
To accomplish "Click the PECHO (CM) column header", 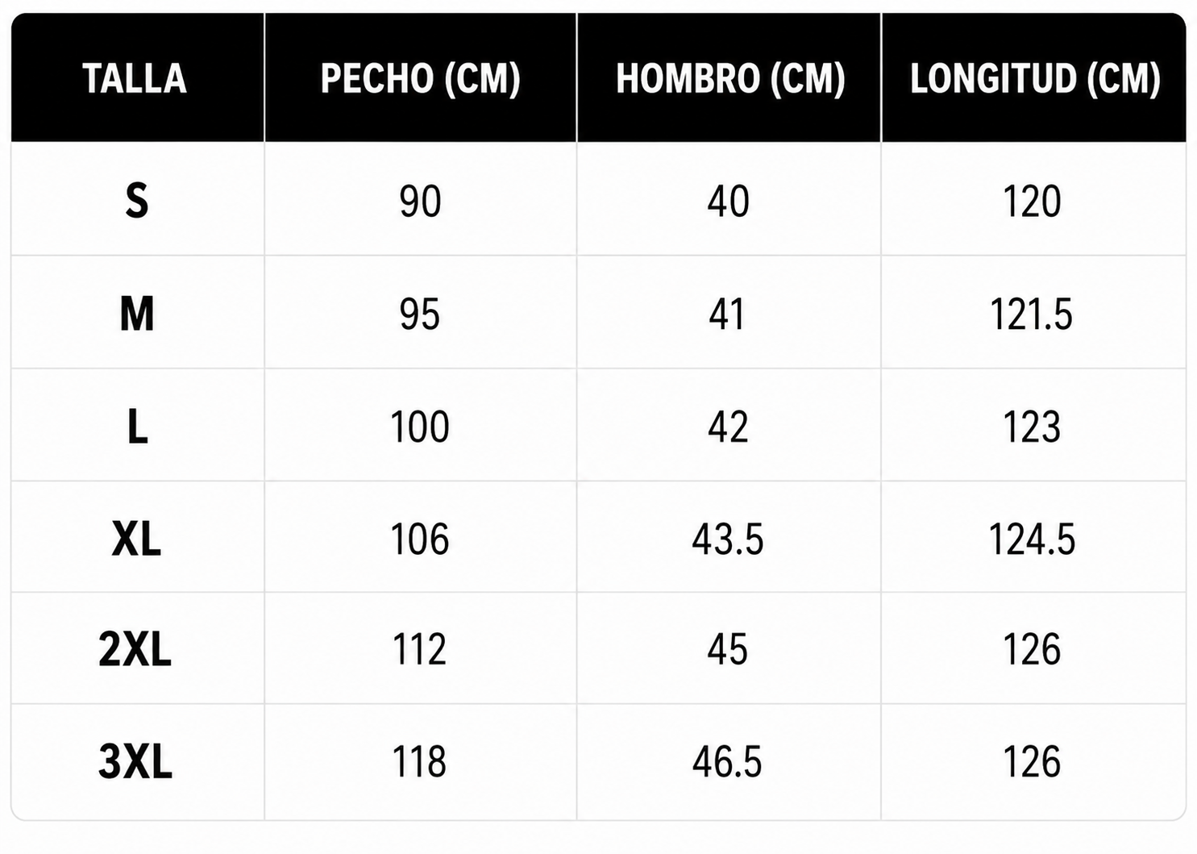I will [x=420, y=79].
